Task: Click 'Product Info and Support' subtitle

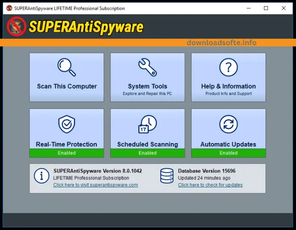Action: tap(228, 94)
